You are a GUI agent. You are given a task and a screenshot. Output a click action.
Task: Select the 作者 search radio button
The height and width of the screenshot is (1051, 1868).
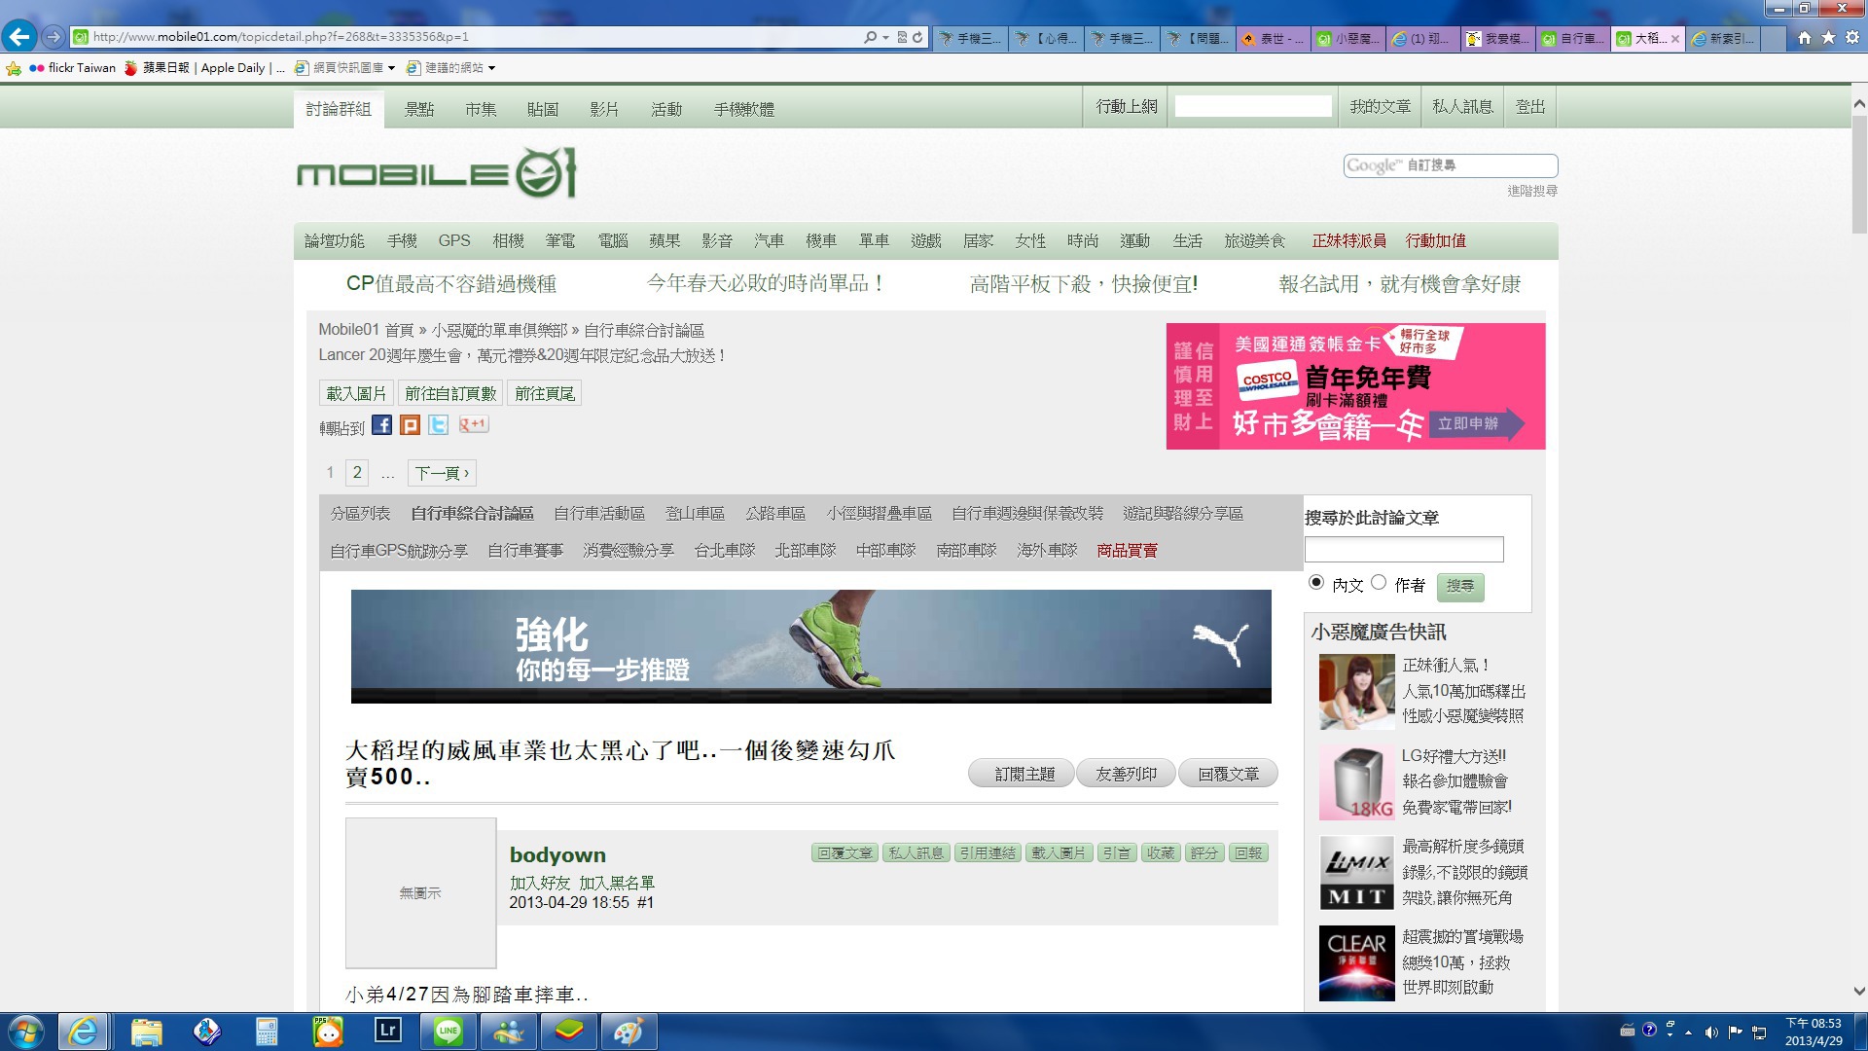click(x=1379, y=582)
